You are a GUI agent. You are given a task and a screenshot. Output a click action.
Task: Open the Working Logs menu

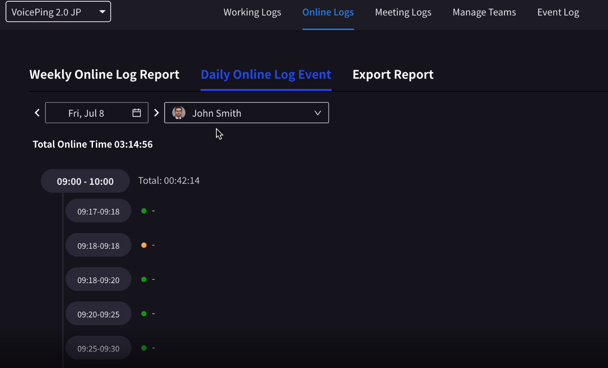click(252, 12)
